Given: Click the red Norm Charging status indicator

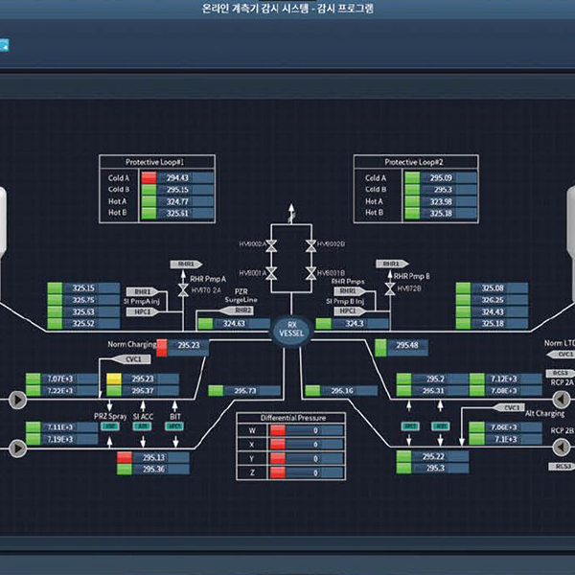Looking at the screenshot, I should pos(162,345).
